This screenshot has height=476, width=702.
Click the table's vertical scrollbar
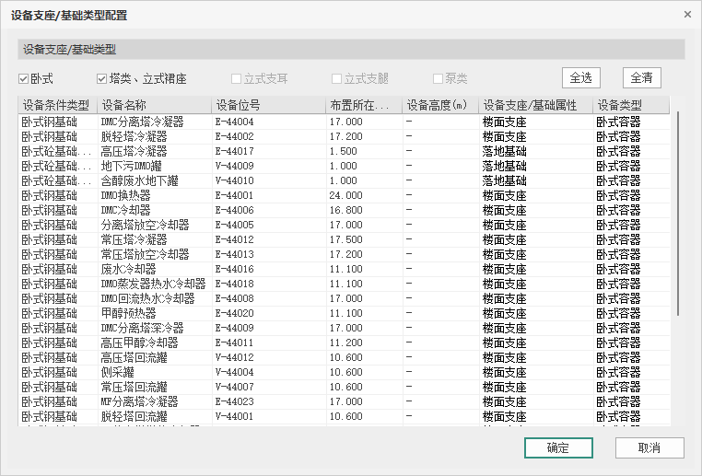point(677,214)
